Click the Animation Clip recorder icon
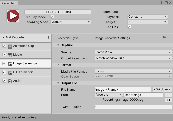Image resolution: width=173 pixels, height=121 pixels. (10, 46)
